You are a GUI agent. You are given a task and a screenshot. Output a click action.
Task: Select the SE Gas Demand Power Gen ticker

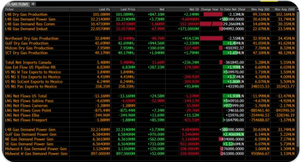coord(29,144)
